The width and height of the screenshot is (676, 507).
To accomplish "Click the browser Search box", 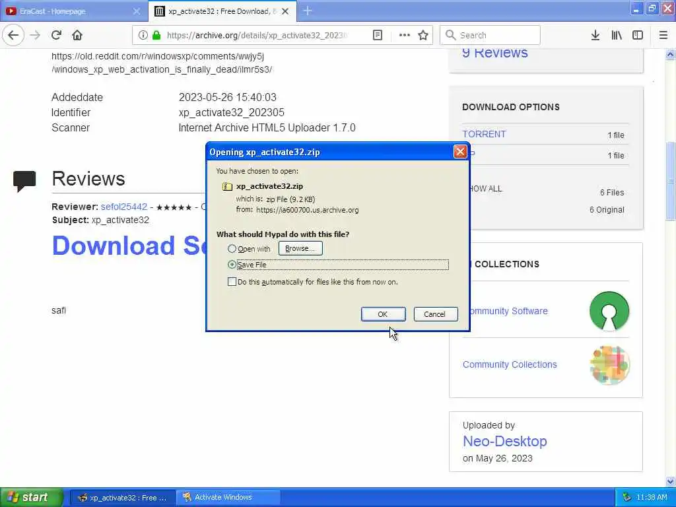I will coord(490,35).
